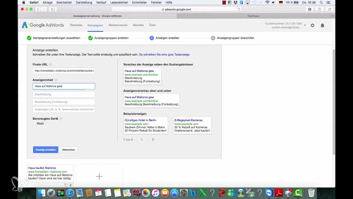This screenshot has height=199, width=353.
Task: Open Safari downloads button
Action: (x=310, y=9)
